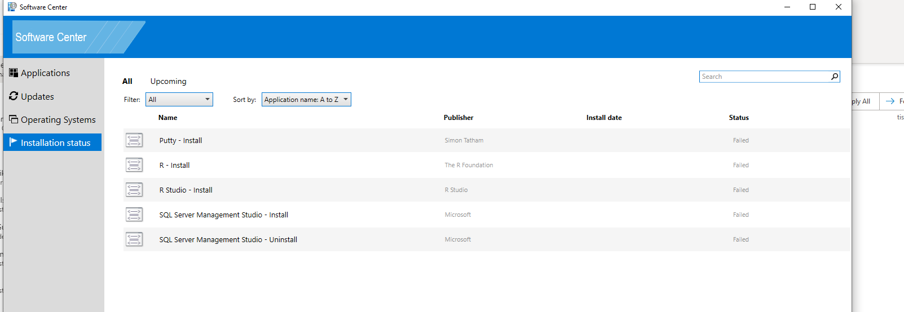
Task: Click the Operating Systems window icon
Action: pyautogui.click(x=14, y=119)
